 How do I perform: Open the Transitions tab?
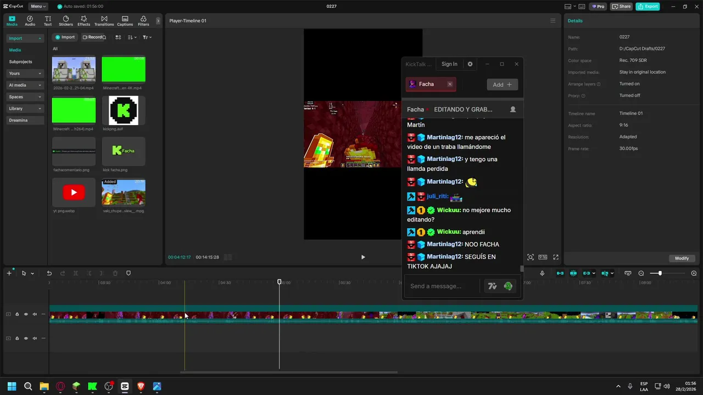[104, 21]
